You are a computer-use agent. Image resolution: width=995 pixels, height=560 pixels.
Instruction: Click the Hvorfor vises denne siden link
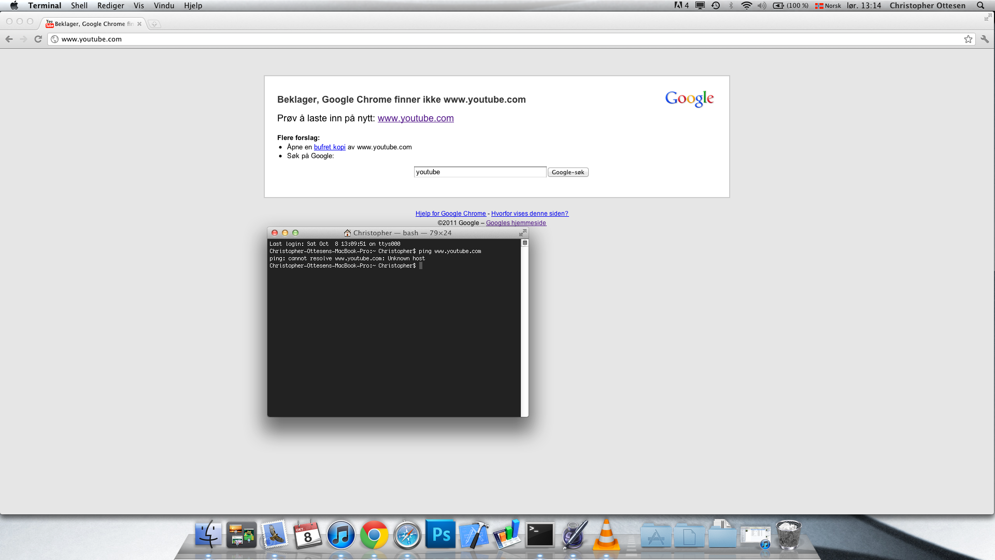point(530,214)
